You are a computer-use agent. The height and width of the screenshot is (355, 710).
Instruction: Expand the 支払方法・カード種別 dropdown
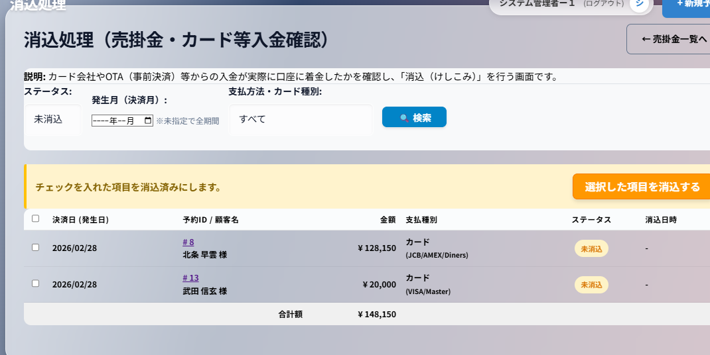pyautogui.click(x=301, y=120)
